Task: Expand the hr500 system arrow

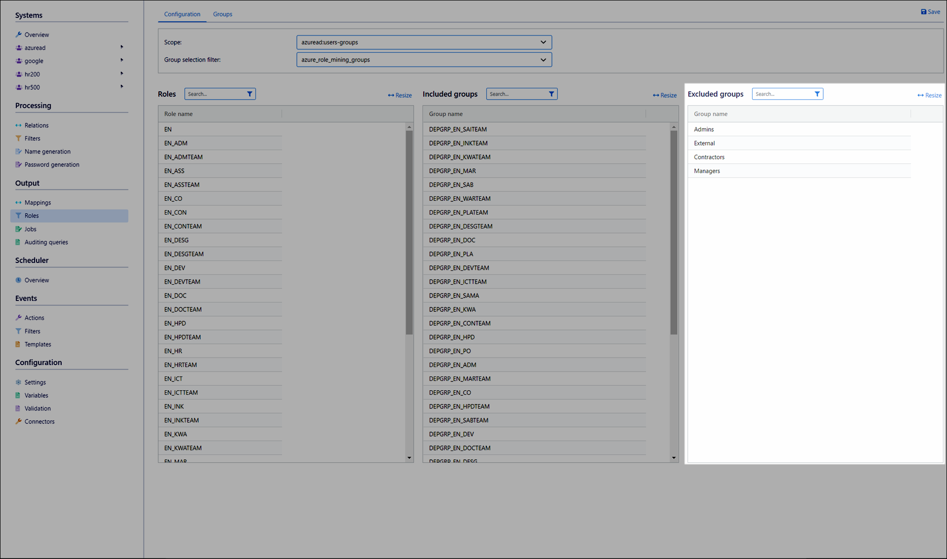Action: 122,87
